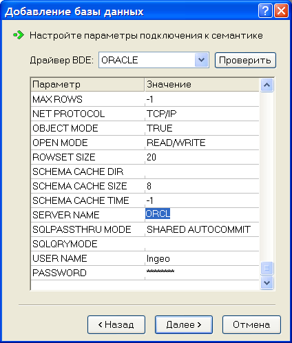This screenshot has height=343, width=292.
Task: Click the ROWSET SIZE value 20
Action: pyautogui.click(x=202, y=157)
